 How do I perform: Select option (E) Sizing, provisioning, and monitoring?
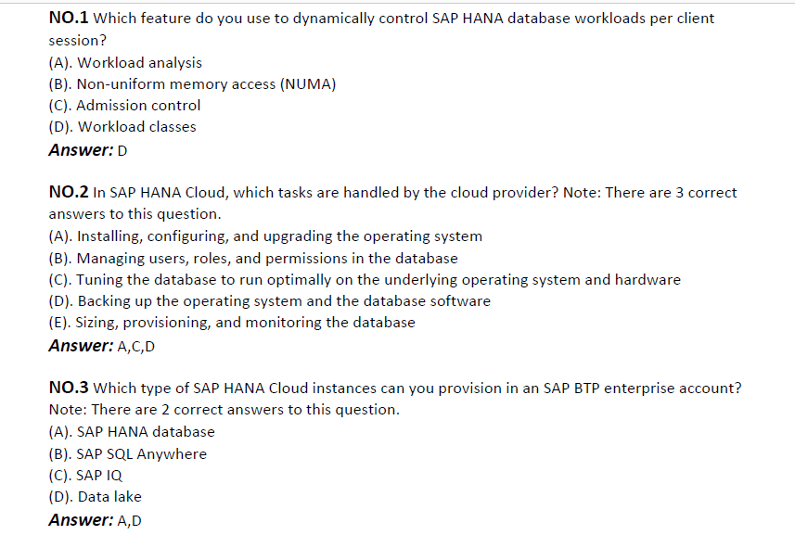(232, 323)
